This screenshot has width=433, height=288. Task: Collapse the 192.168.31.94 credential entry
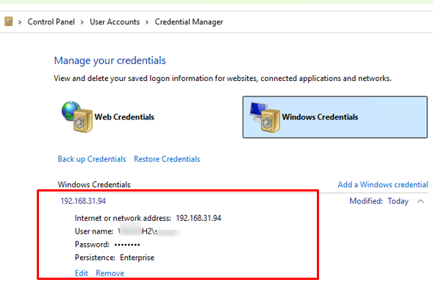pos(421,201)
